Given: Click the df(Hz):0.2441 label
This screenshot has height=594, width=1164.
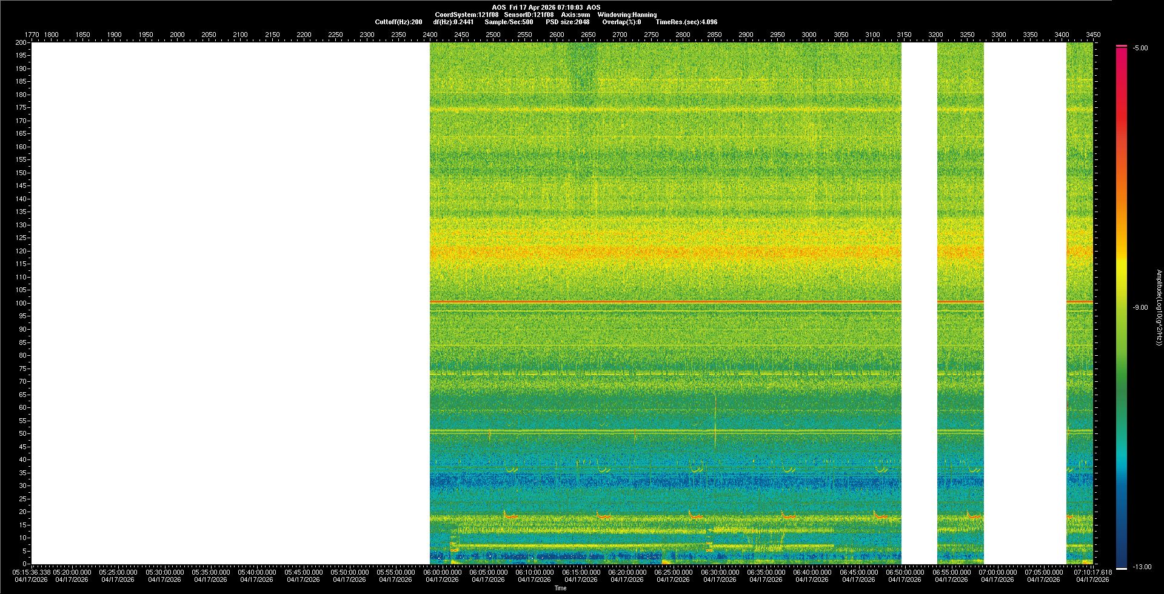Looking at the screenshot, I should 453,22.
